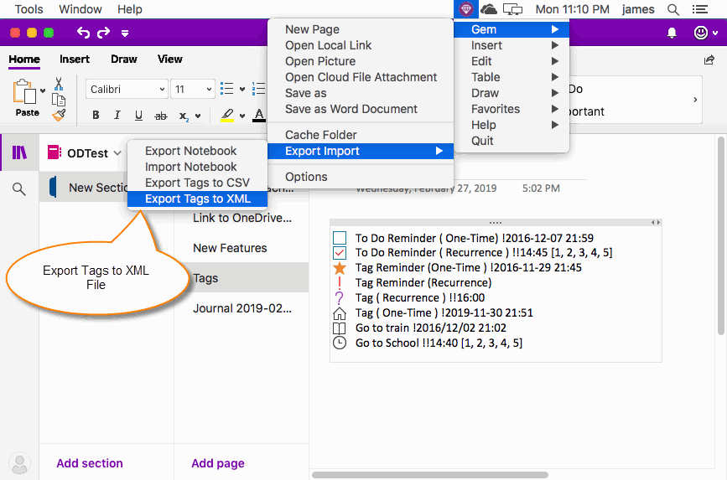Open Notification Center list icon
Viewport: 727px width, 480px height.
[x=700, y=9]
